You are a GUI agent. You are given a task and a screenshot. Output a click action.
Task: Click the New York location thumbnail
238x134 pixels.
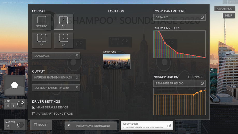[x=117, y=61]
